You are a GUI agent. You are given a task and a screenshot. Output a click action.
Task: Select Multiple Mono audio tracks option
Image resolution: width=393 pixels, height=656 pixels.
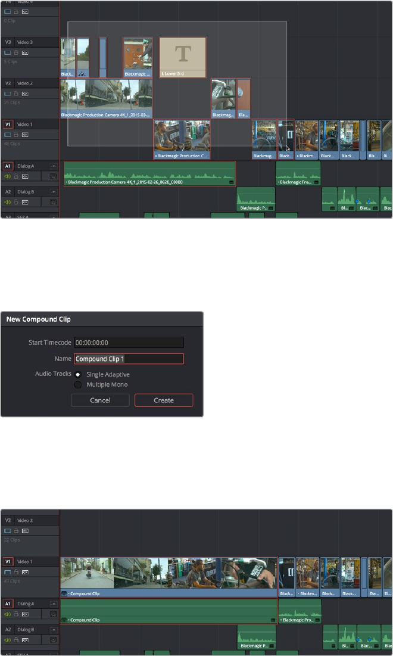(x=78, y=384)
